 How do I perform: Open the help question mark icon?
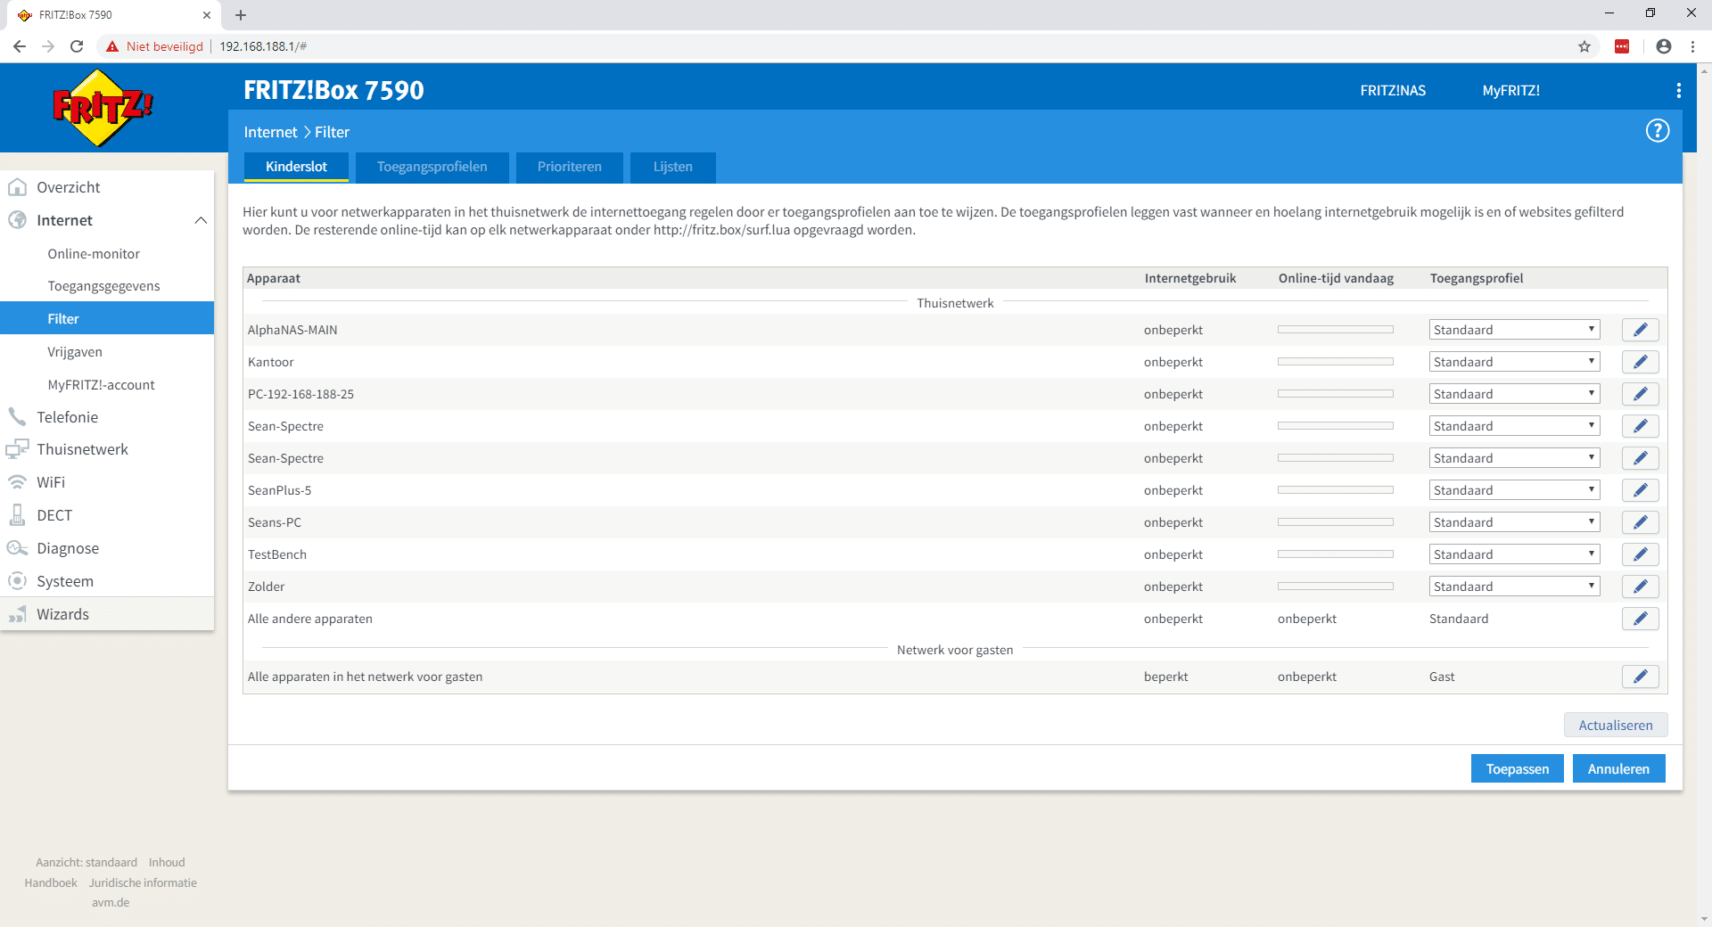point(1657,131)
